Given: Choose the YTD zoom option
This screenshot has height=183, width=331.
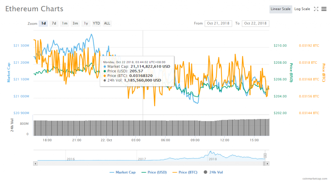Looking at the screenshot, I should (96, 23).
